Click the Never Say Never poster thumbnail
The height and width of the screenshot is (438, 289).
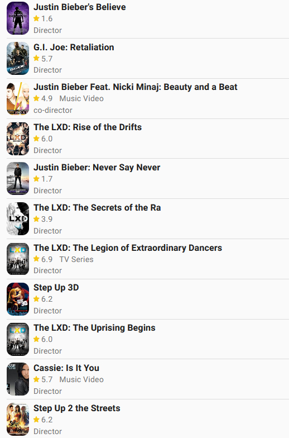point(18,179)
